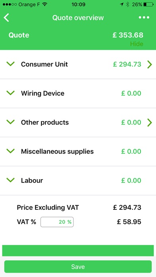Expand the Other products section chevron
Viewport: 156px width, 277px height.
tap(10, 122)
